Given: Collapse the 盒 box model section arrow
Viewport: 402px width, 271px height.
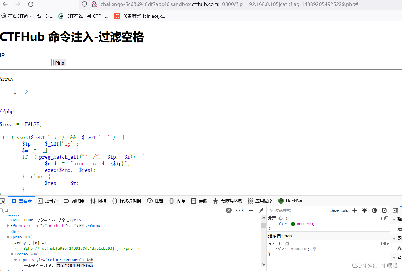Looking at the screenshot, I should pos(394,257).
